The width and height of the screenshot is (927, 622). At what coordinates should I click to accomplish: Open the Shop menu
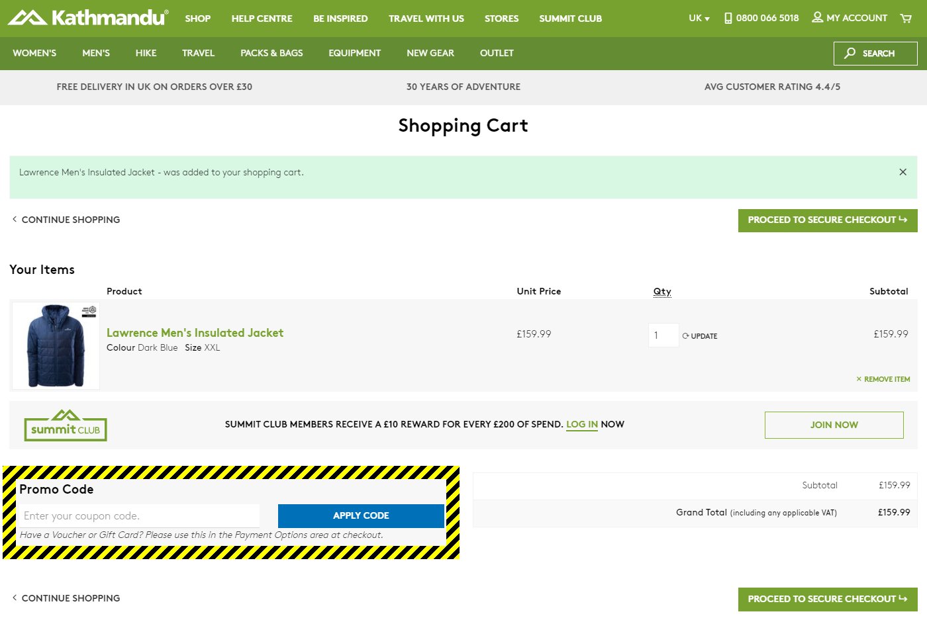tap(198, 19)
